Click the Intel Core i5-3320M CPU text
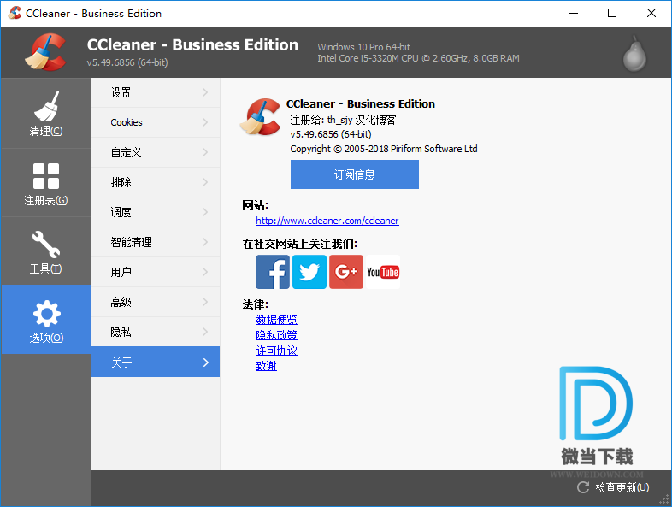The image size is (672, 507). [418, 58]
